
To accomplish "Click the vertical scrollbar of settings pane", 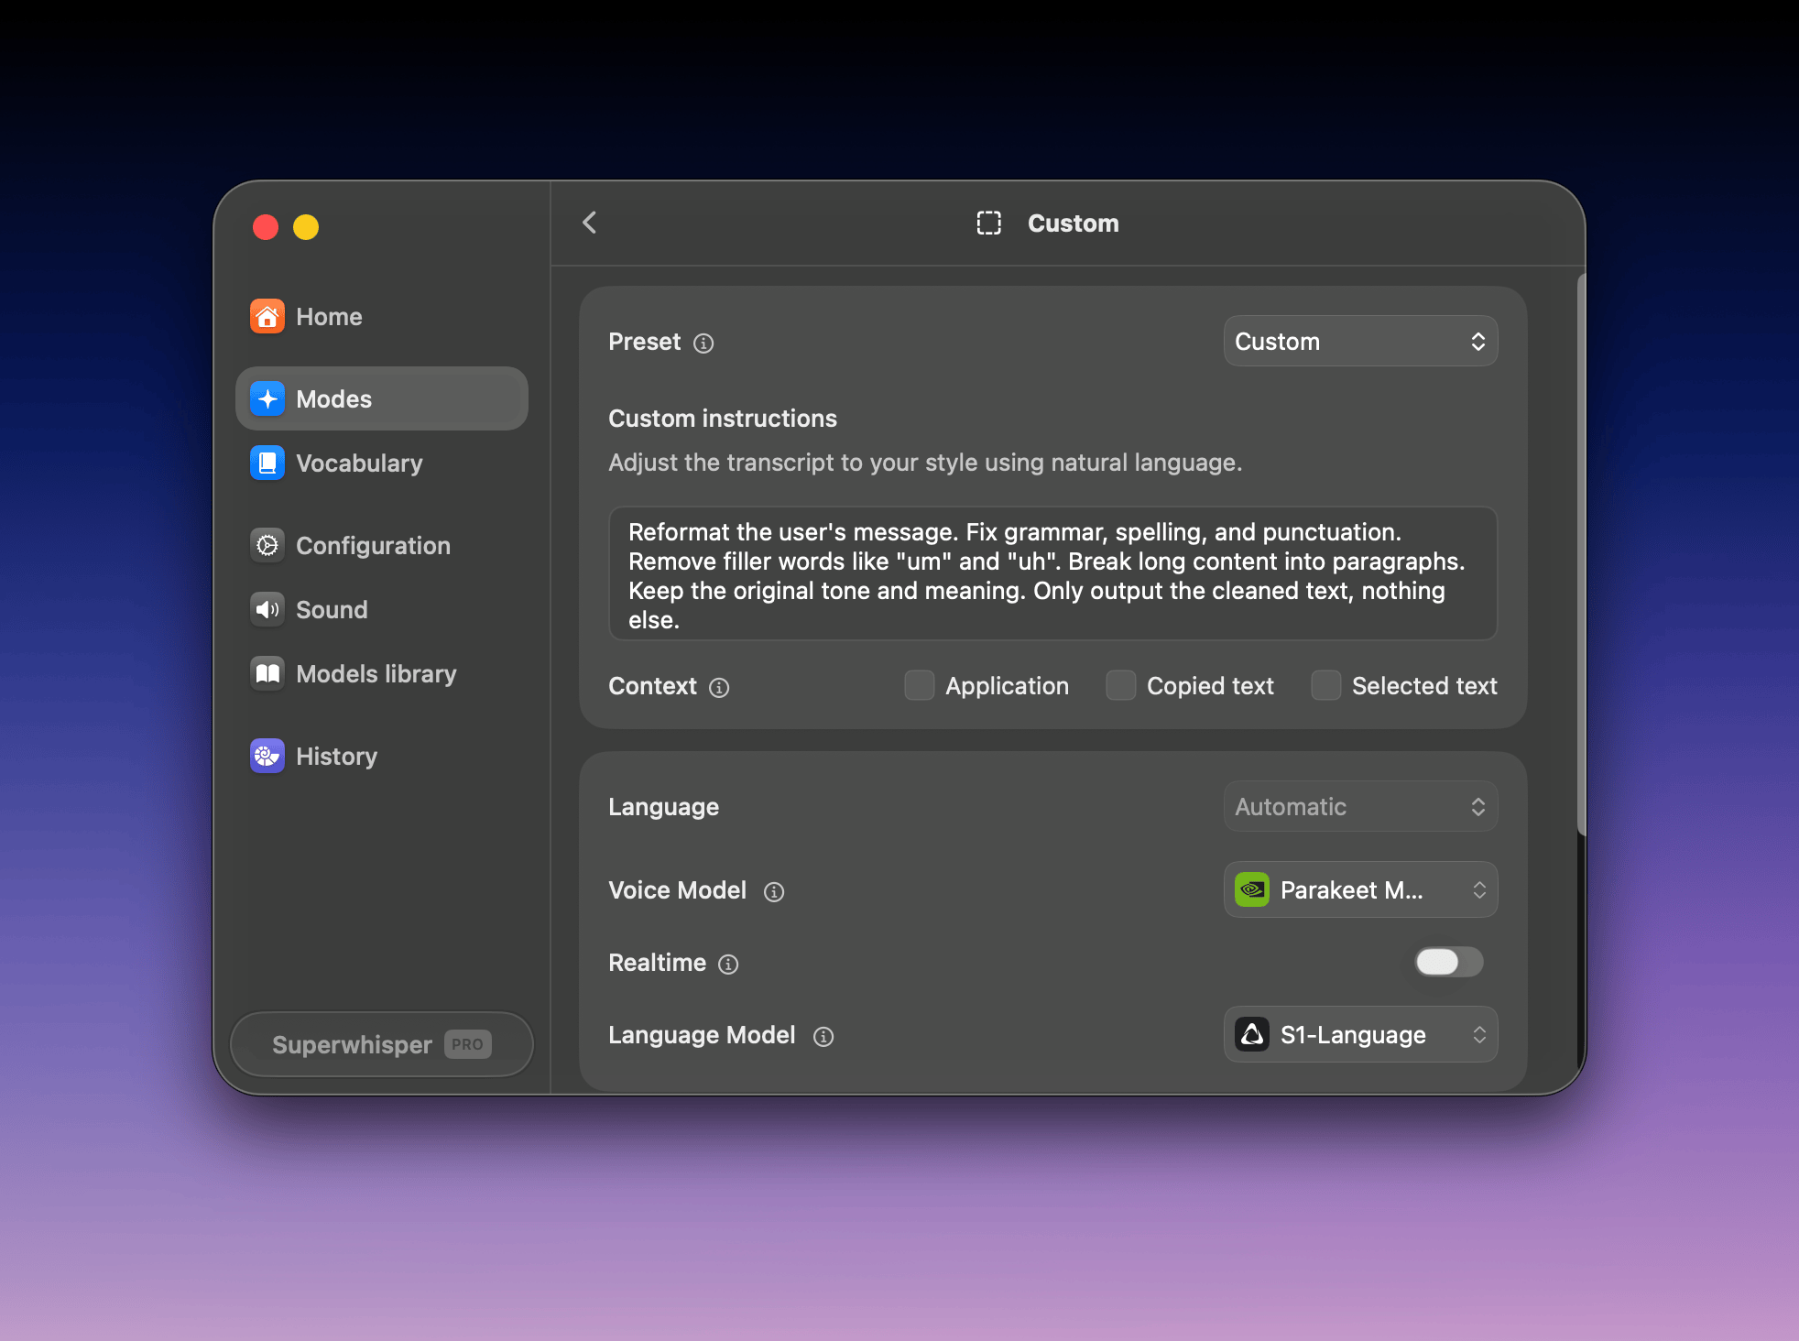I will click(1581, 554).
